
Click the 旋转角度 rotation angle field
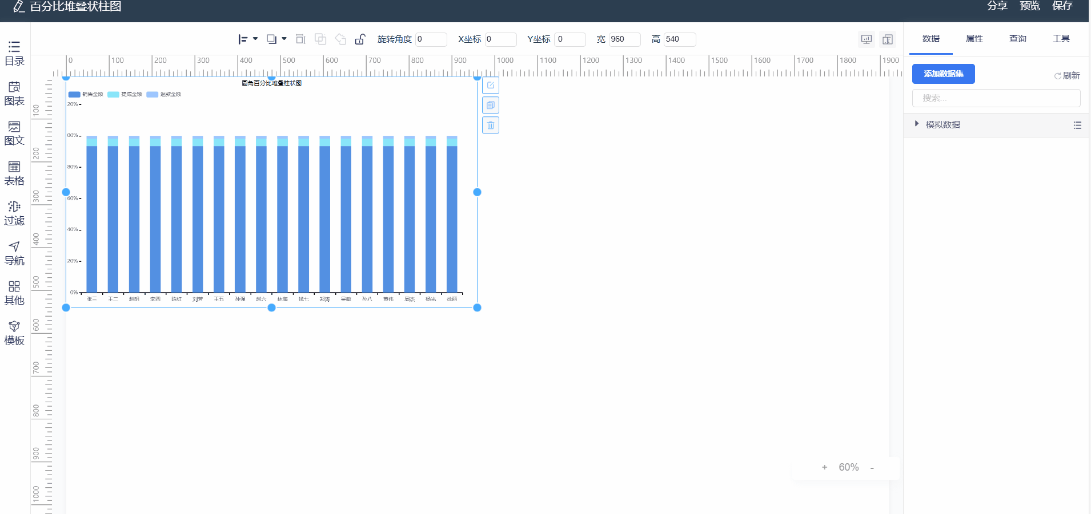431,39
